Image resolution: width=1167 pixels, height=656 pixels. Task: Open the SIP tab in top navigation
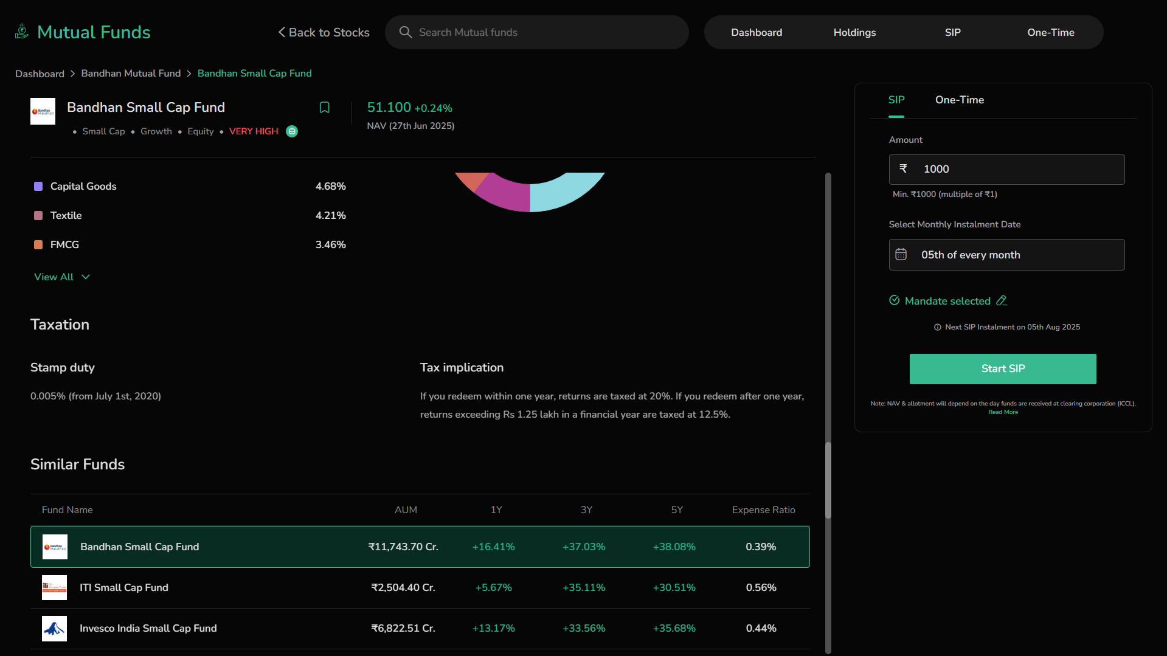(952, 32)
